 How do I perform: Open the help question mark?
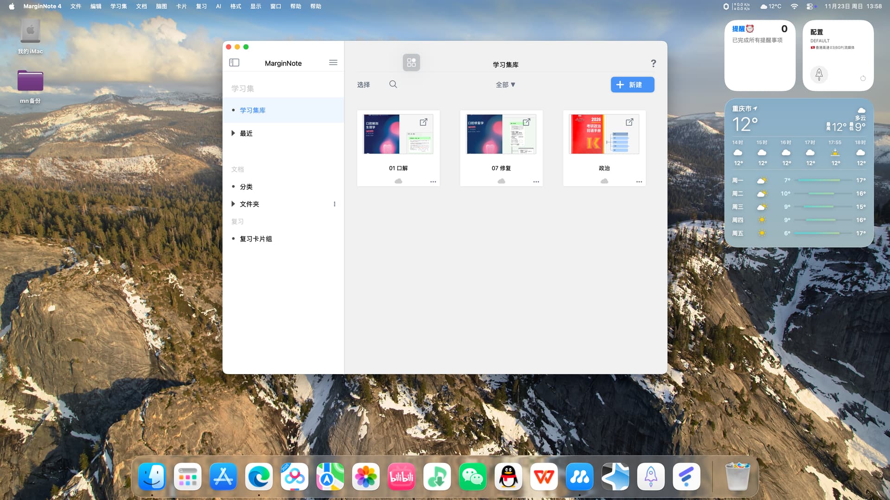[653, 63]
